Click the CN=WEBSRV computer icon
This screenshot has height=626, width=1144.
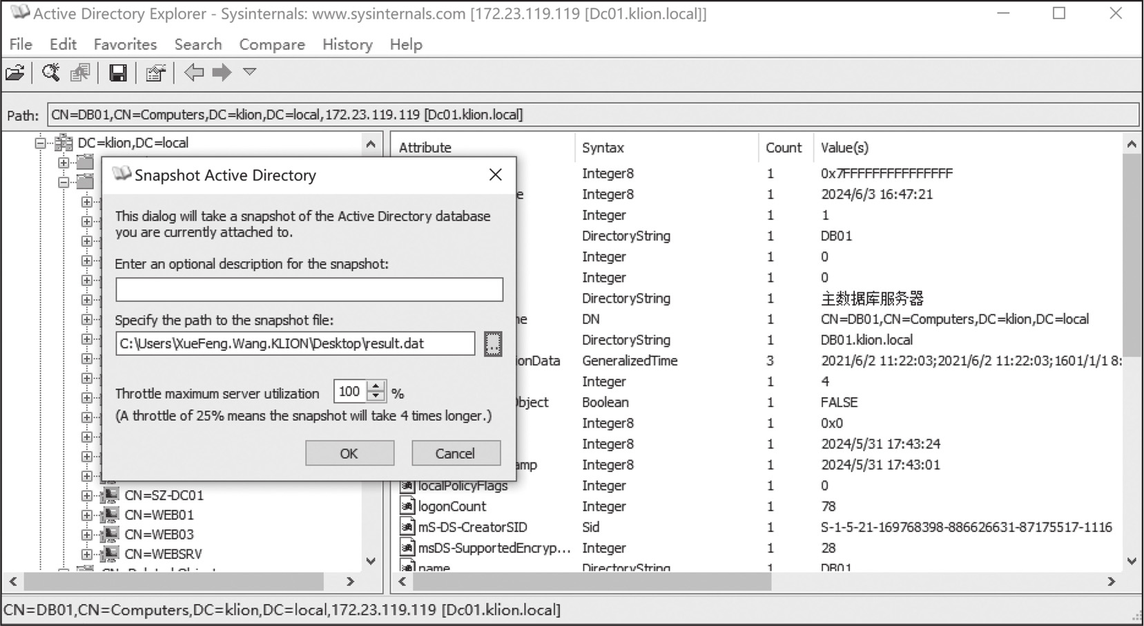coord(109,553)
